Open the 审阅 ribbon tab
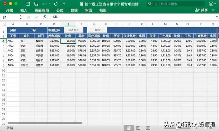The image size is (219, 131). pyautogui.click(x=88, y=10)
